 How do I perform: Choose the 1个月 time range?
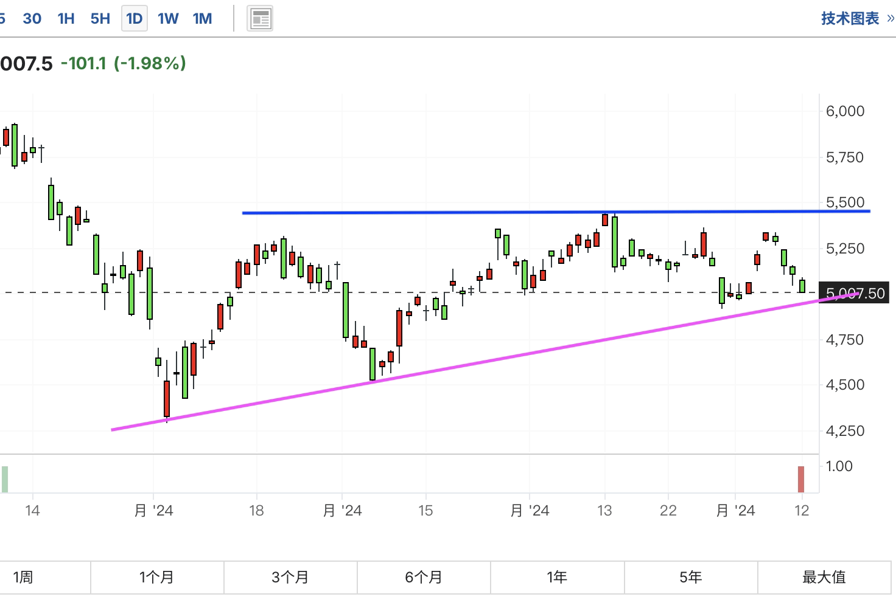tap(157, 577)
